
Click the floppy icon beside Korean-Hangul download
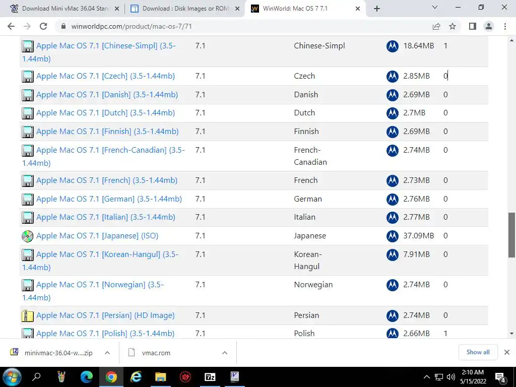28,254
